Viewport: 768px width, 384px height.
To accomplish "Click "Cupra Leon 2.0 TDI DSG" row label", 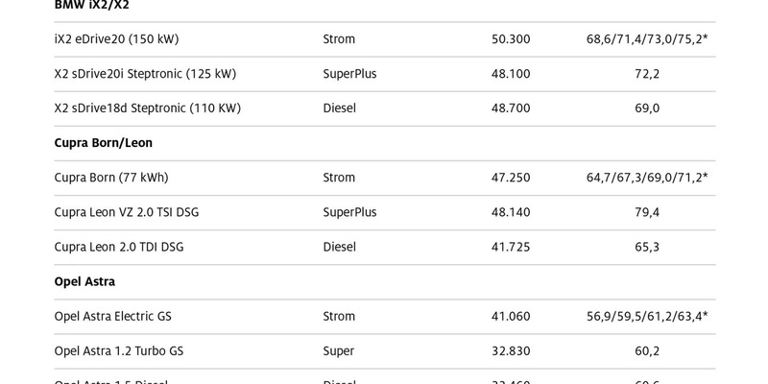I will point(120,247).
